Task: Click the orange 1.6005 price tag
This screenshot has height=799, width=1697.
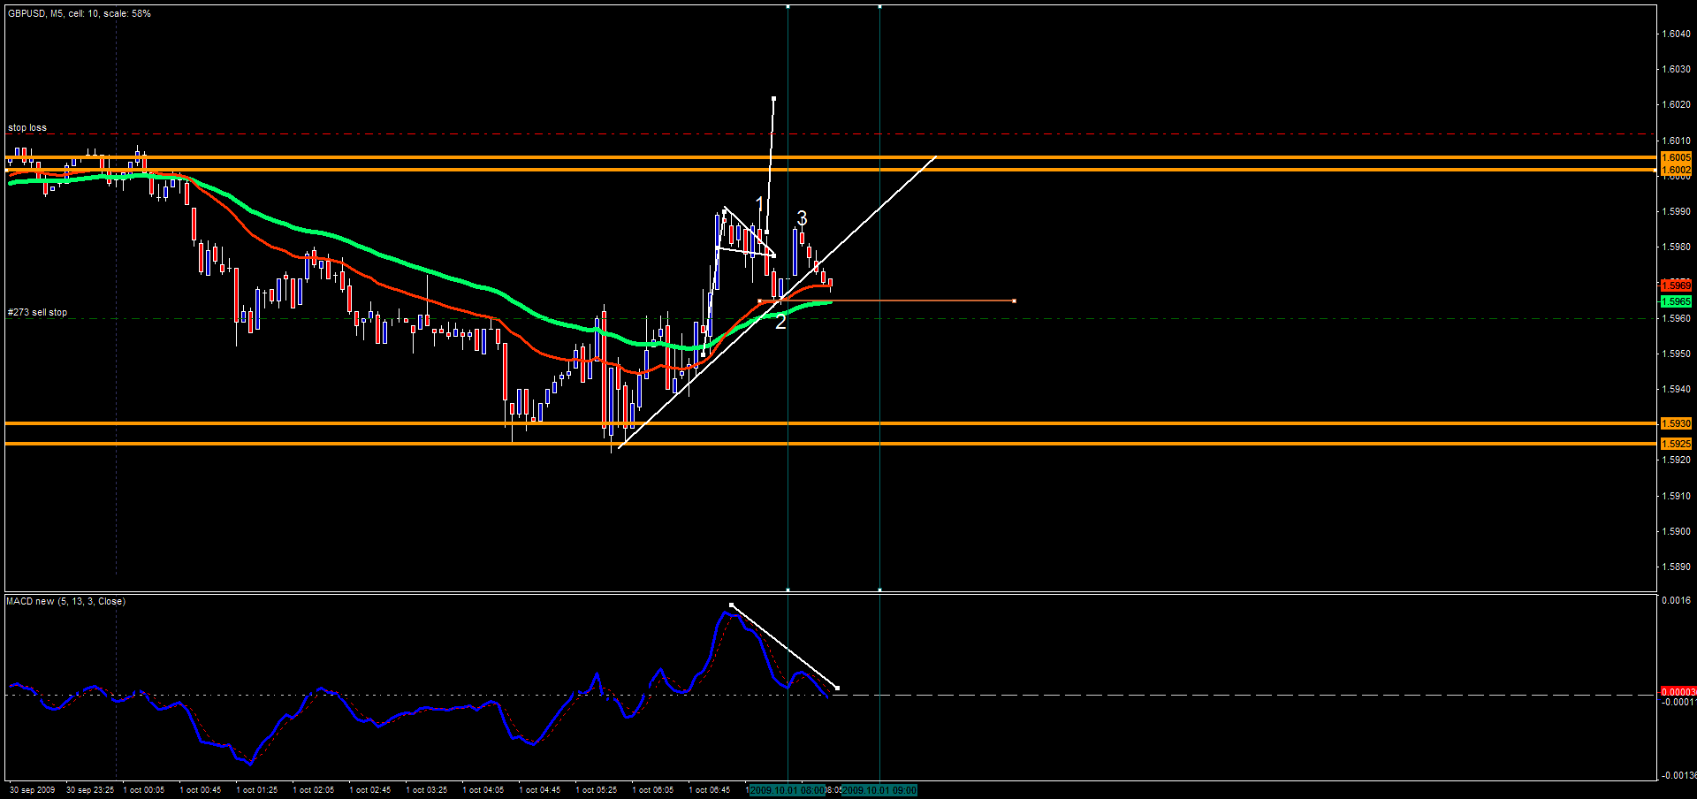Action: (x=1676, y=157)
